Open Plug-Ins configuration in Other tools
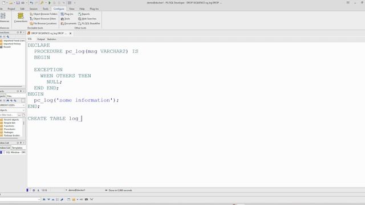Screen dimensions: 365x205 pos(67,14)
